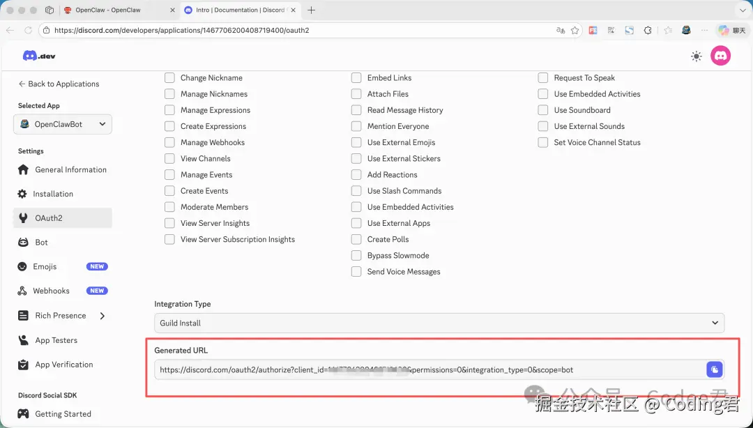This screenshot has width=753, height=428.
Task: Tick the Create Events checkbox
Action: coord(169,191)
